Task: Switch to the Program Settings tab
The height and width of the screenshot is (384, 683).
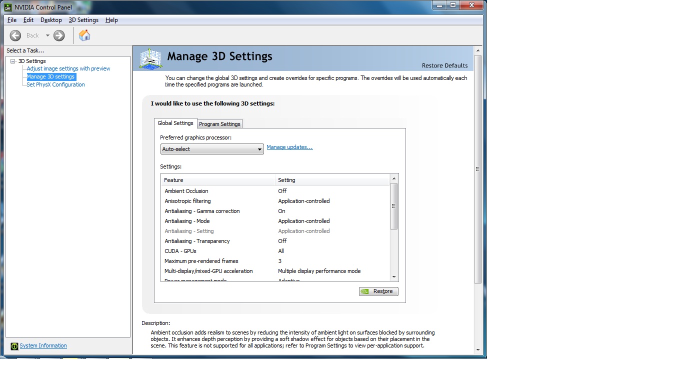Action: [219, 124]
